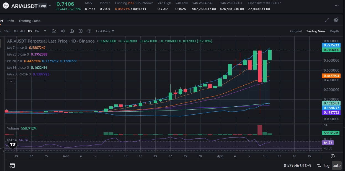Toggle auto scale mode
This screenshot has width=345, height=171.
coord(336,165)
